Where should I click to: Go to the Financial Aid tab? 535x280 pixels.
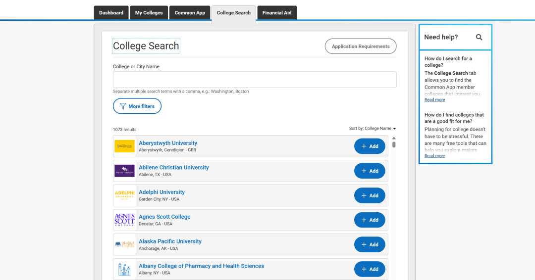(277, 12)
